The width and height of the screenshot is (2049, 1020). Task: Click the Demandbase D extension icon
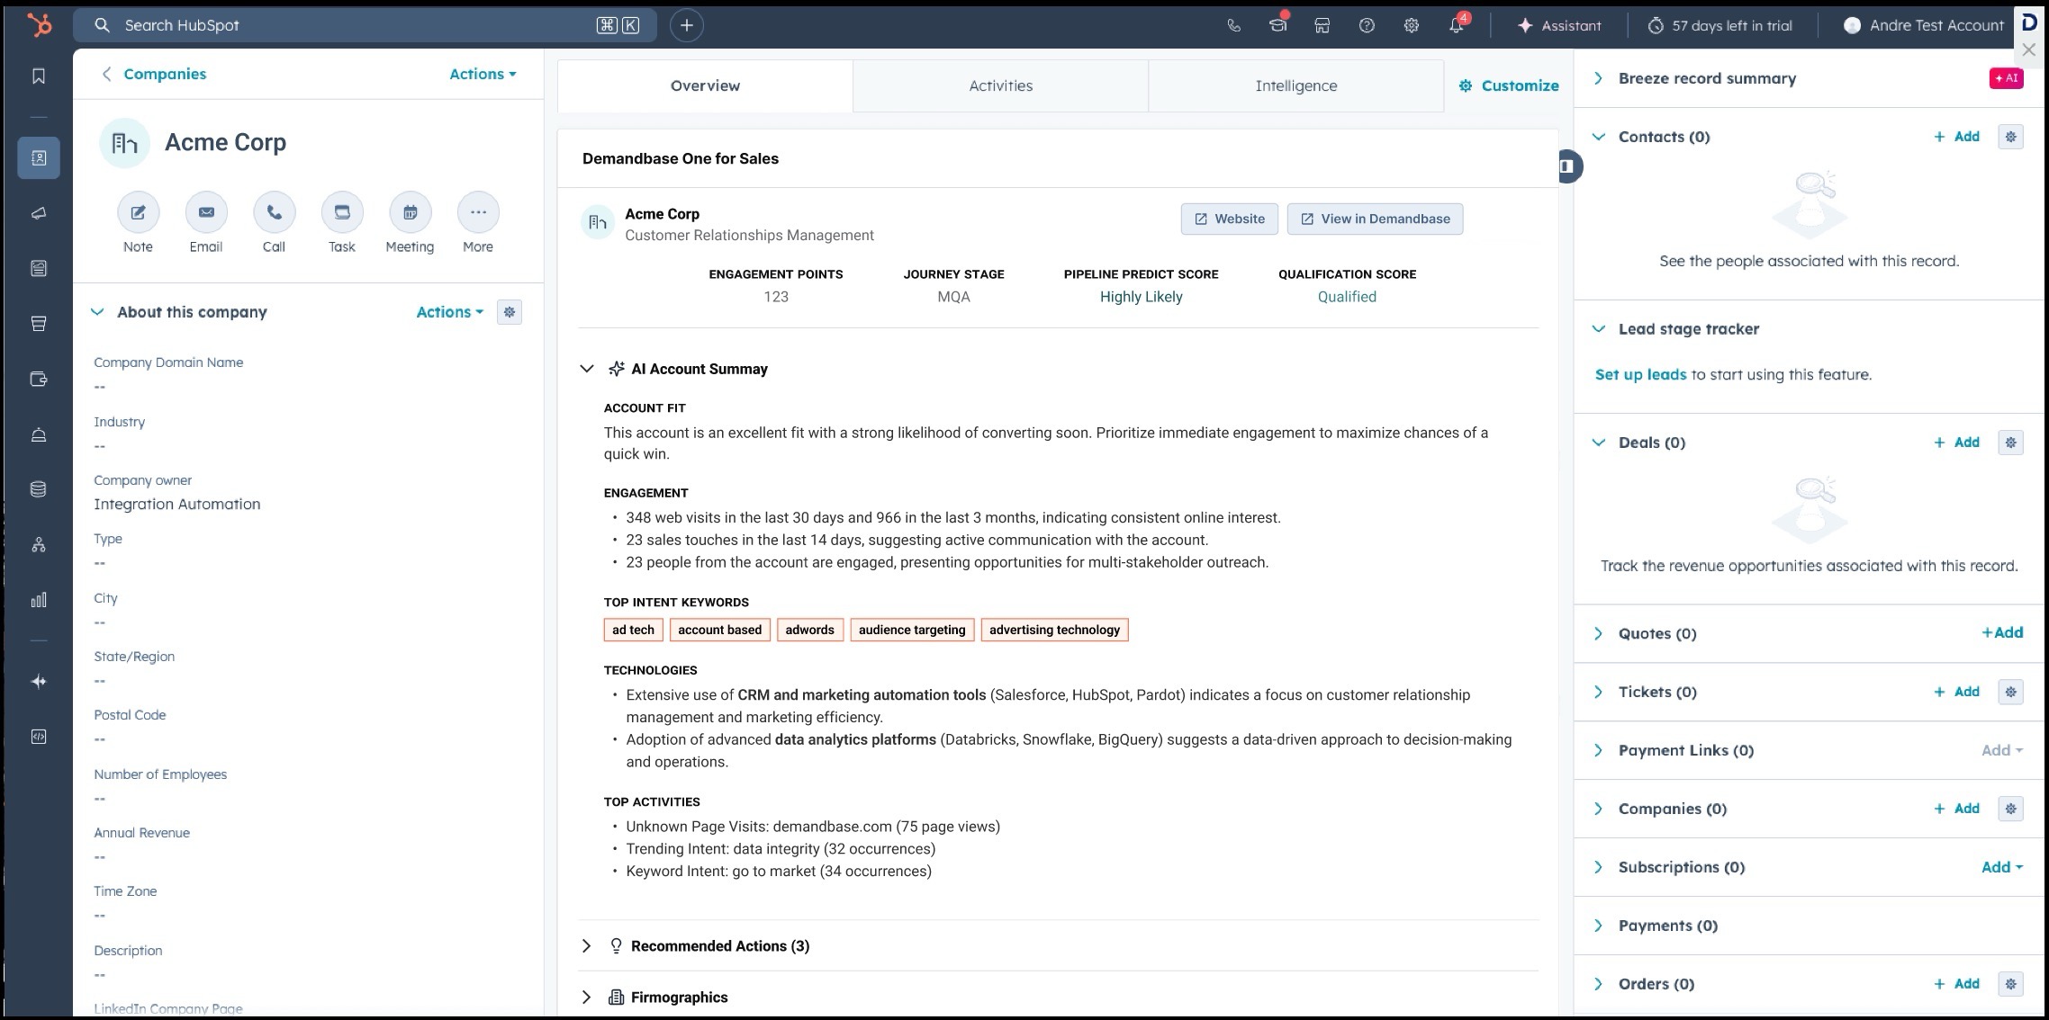(2030, 22)
